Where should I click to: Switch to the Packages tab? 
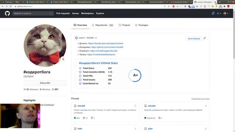click(x=141, y=25)
